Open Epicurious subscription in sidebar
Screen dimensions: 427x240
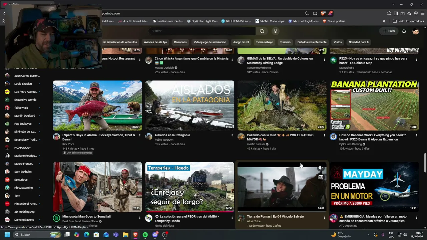pyautogui.click(x=22, y=180)
